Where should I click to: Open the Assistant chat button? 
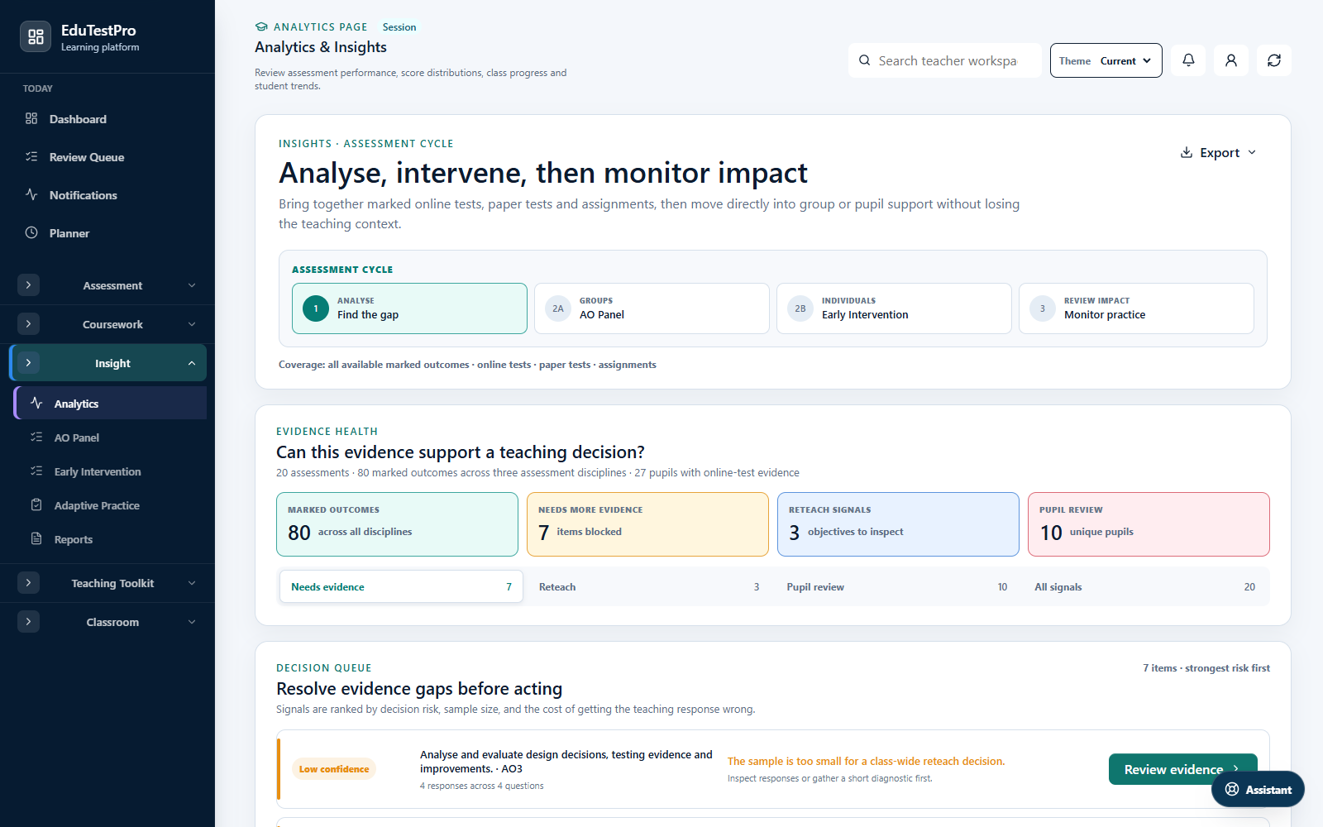pyautogui.click(x=1258, y=789)
